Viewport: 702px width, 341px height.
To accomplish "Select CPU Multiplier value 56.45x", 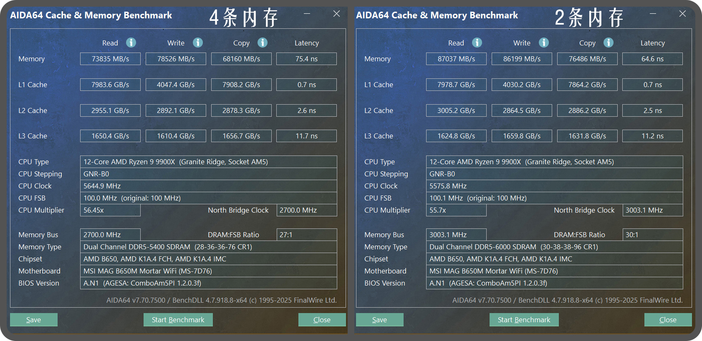I will 110,210.
